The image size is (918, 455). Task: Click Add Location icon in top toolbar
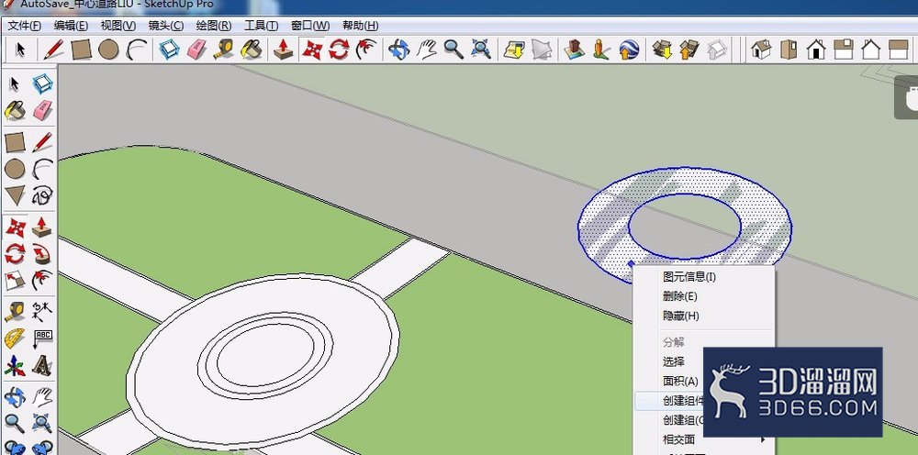pyautogui.click(x=513, y=50)
